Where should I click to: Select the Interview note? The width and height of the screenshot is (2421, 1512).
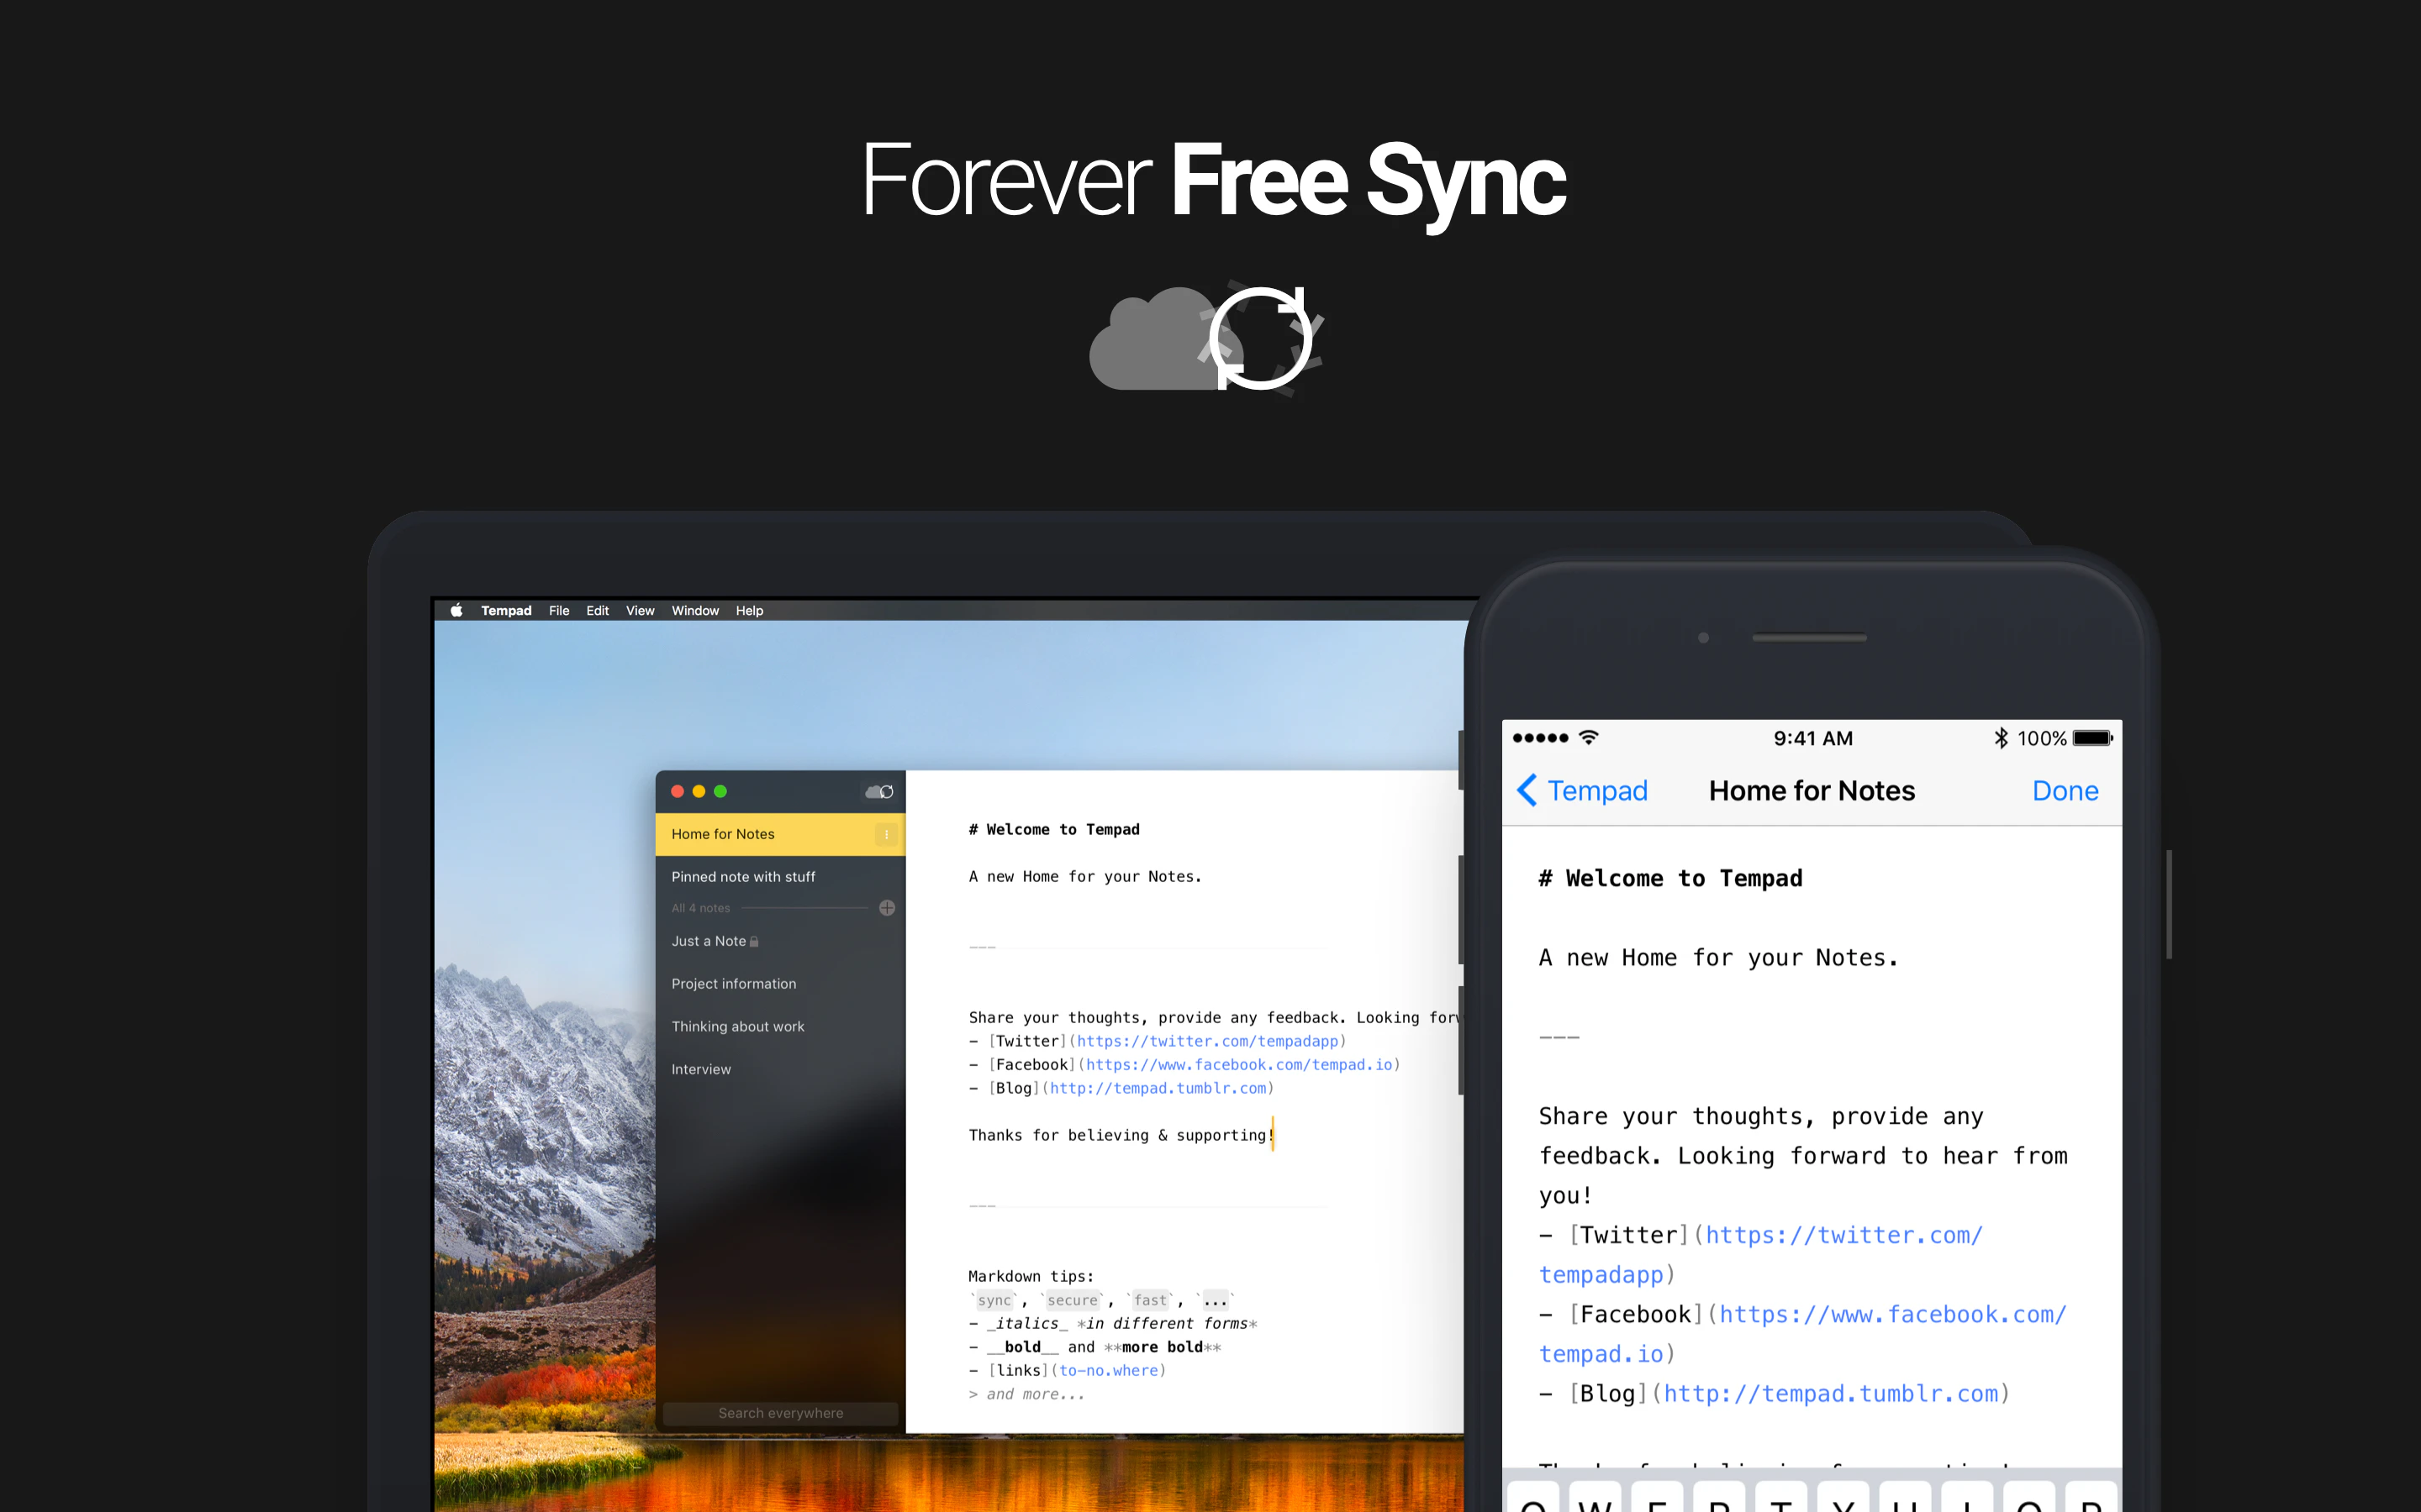[700, 1069]
